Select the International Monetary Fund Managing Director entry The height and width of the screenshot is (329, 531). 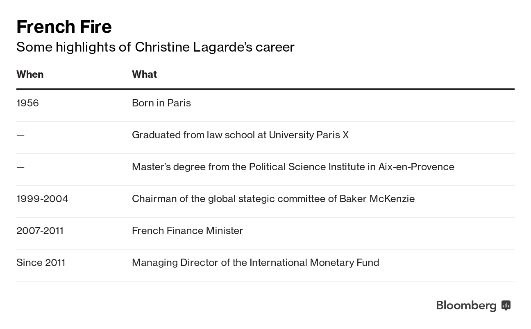pyautogui.click(x=255, y=263)
